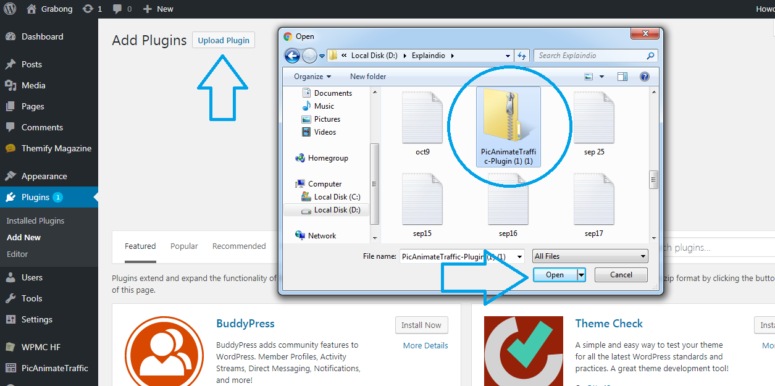
Task: Select the sep16 file
Action: 508,205
